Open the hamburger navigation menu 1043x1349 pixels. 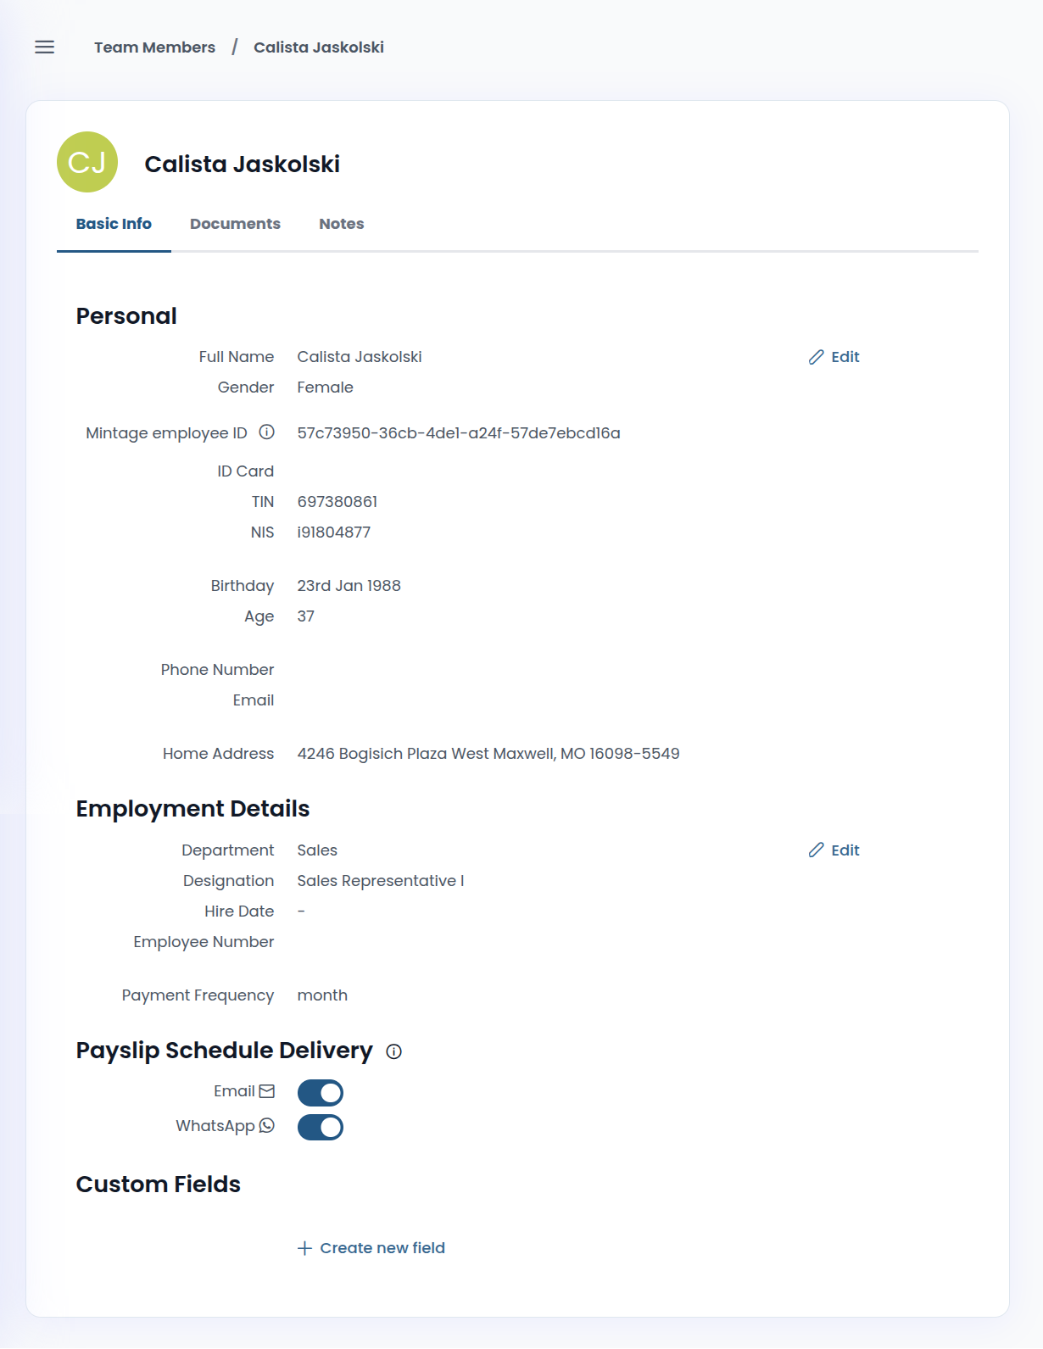point(44,47)
